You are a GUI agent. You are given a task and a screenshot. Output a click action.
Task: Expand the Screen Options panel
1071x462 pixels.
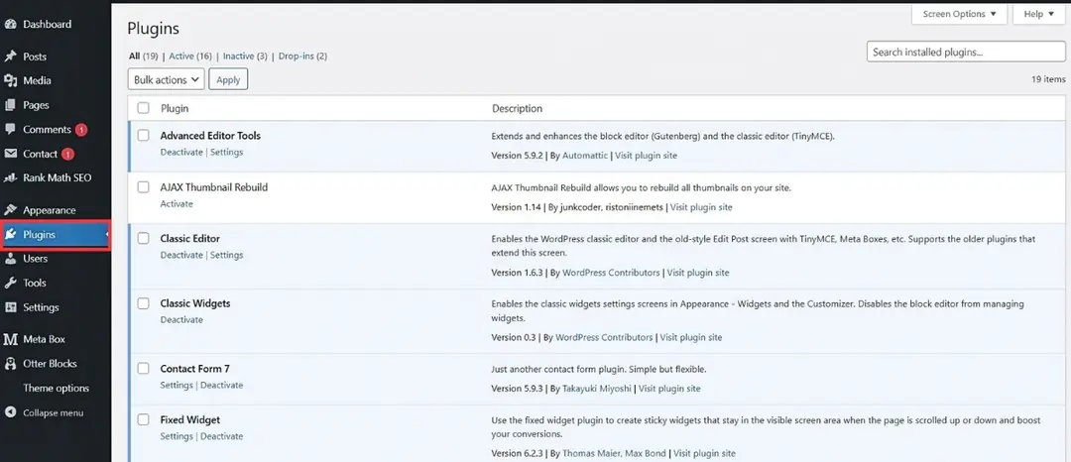pyautogui.click(x=959, y=14)
